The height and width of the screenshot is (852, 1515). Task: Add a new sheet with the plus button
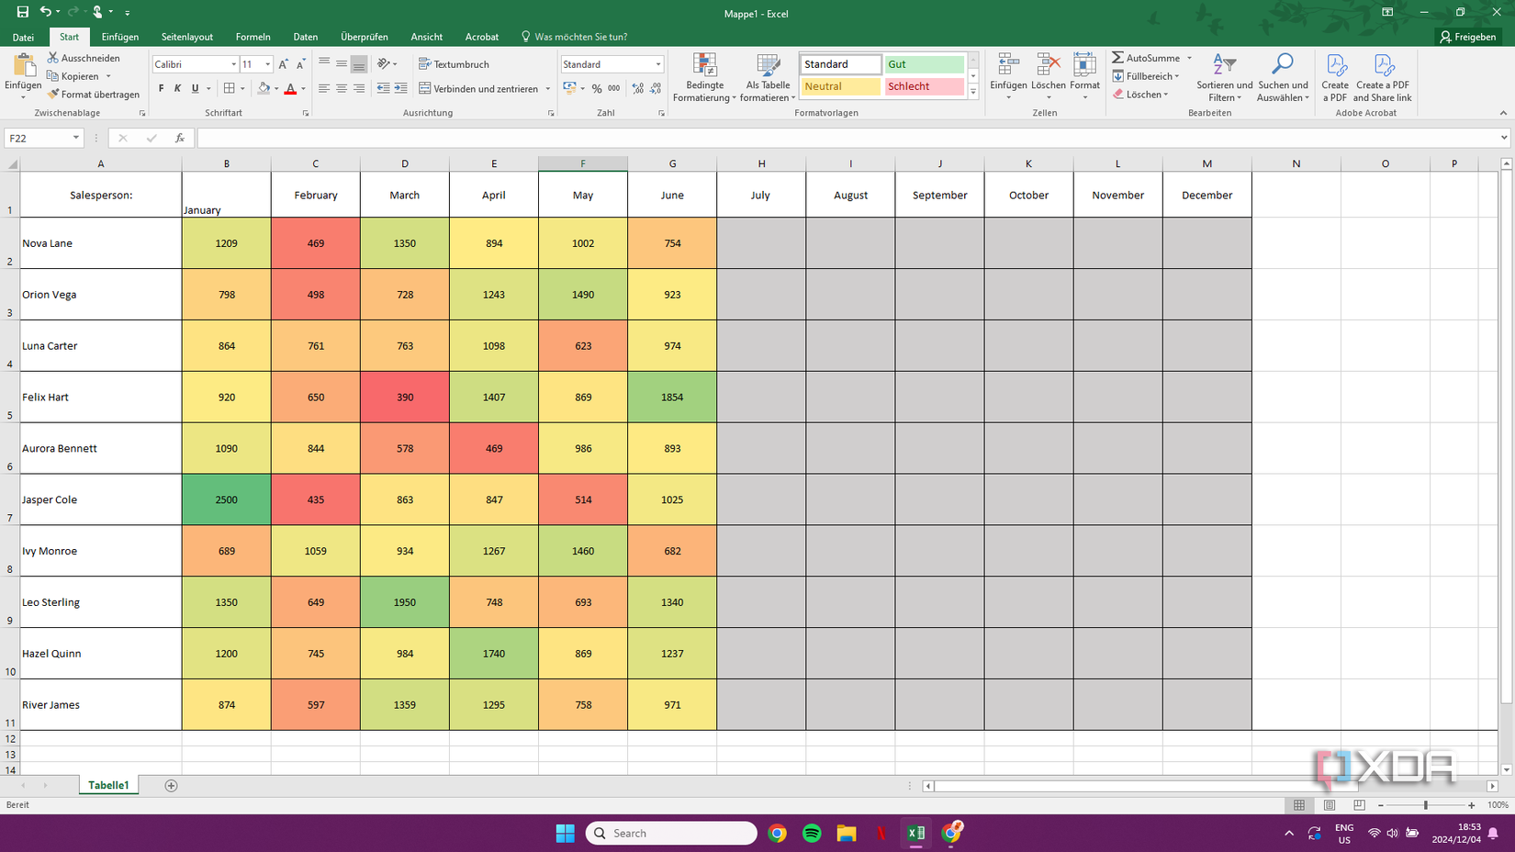171,785
